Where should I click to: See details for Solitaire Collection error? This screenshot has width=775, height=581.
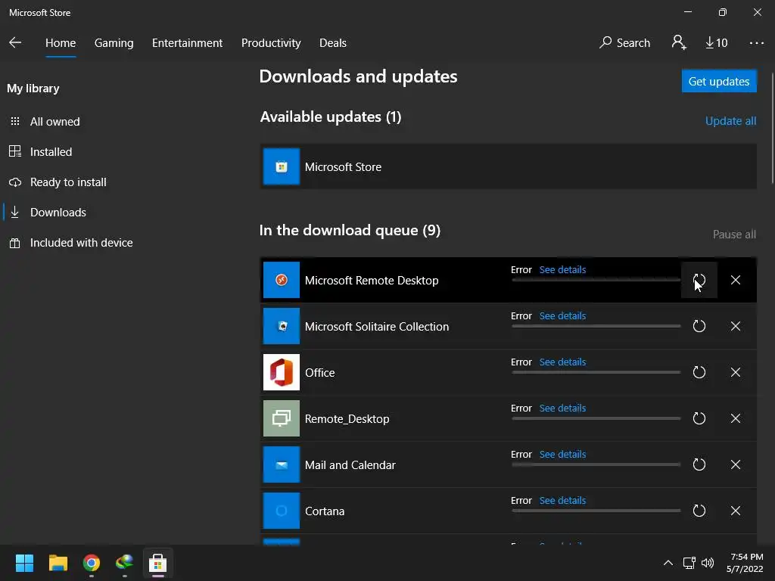pyautogui.click(x=562, y=315)
